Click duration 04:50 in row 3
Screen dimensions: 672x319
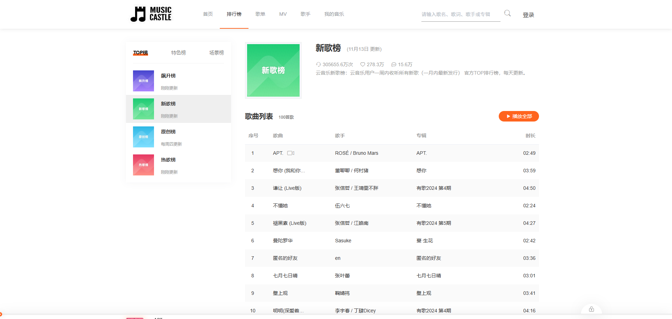(x=529, y=188)
